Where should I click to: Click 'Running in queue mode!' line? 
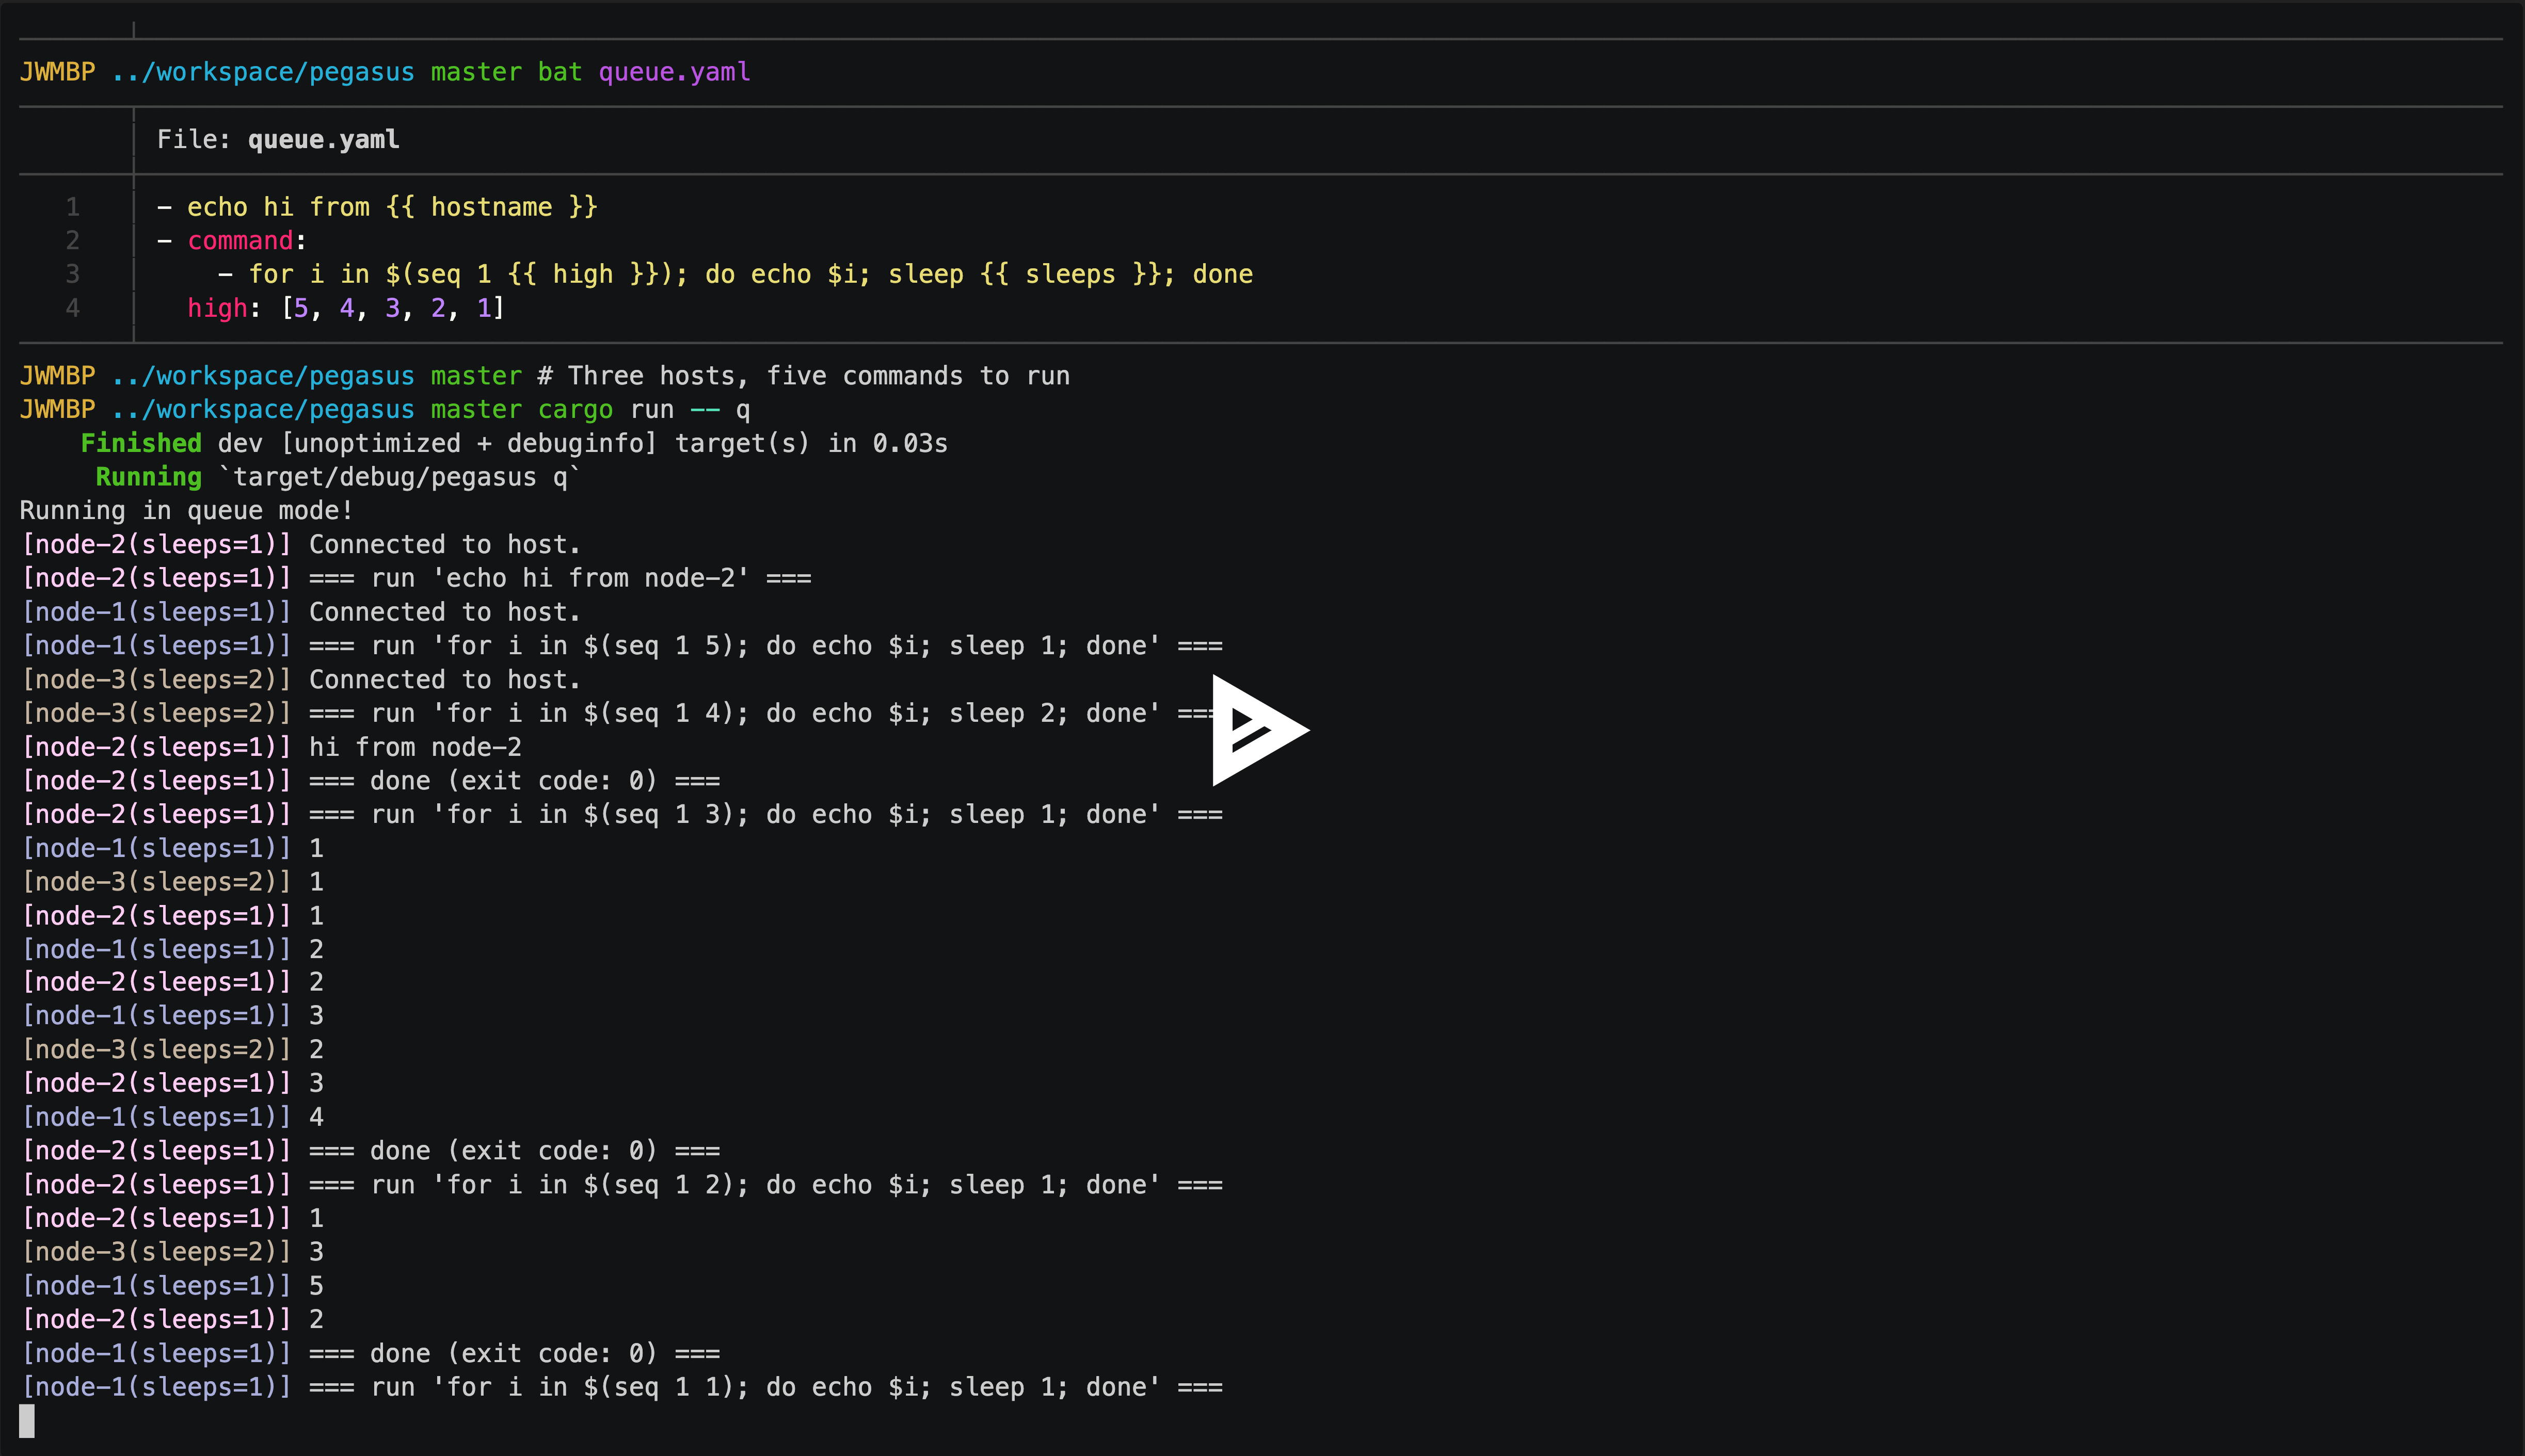(186, 511)
